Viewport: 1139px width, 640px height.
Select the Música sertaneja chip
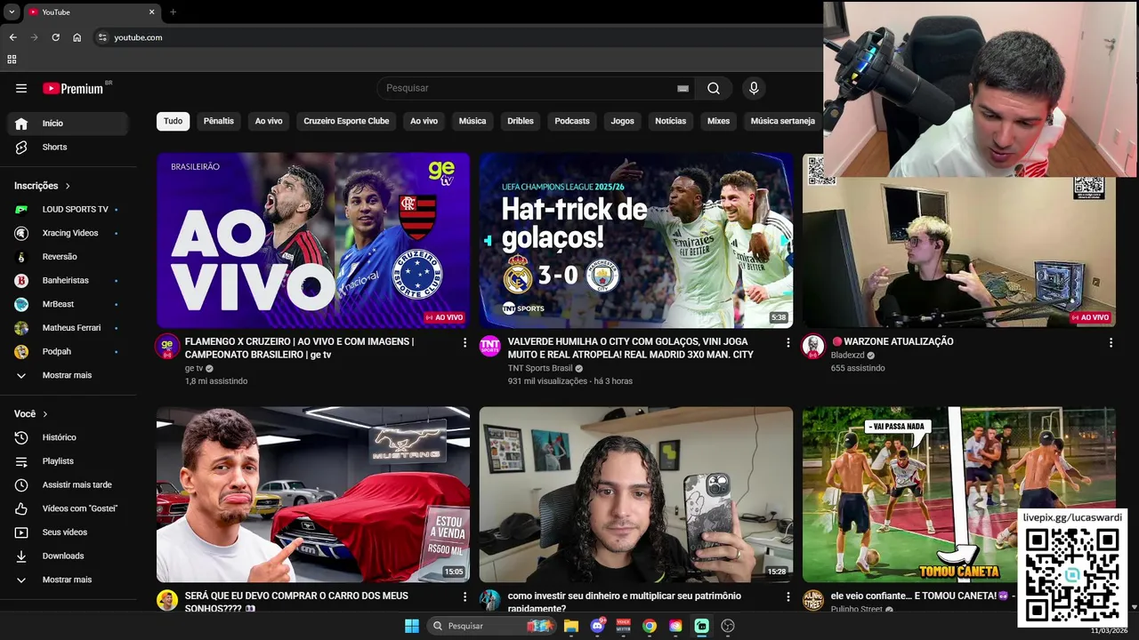782,121
